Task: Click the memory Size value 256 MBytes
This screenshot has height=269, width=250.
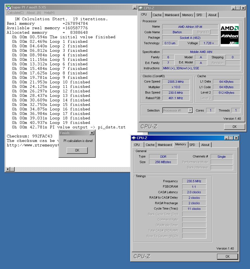Action: pyautogui.click(x=163, y=162)
